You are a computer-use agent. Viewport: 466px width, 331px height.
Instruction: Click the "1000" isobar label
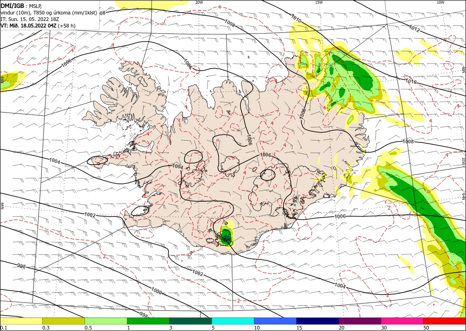point(157,291)
